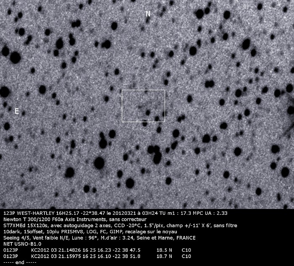The height and width of the screenshot is (266, 294).
Task: Click the '123P WEST-HARTLEY' caption line
Action: [115, 213]
